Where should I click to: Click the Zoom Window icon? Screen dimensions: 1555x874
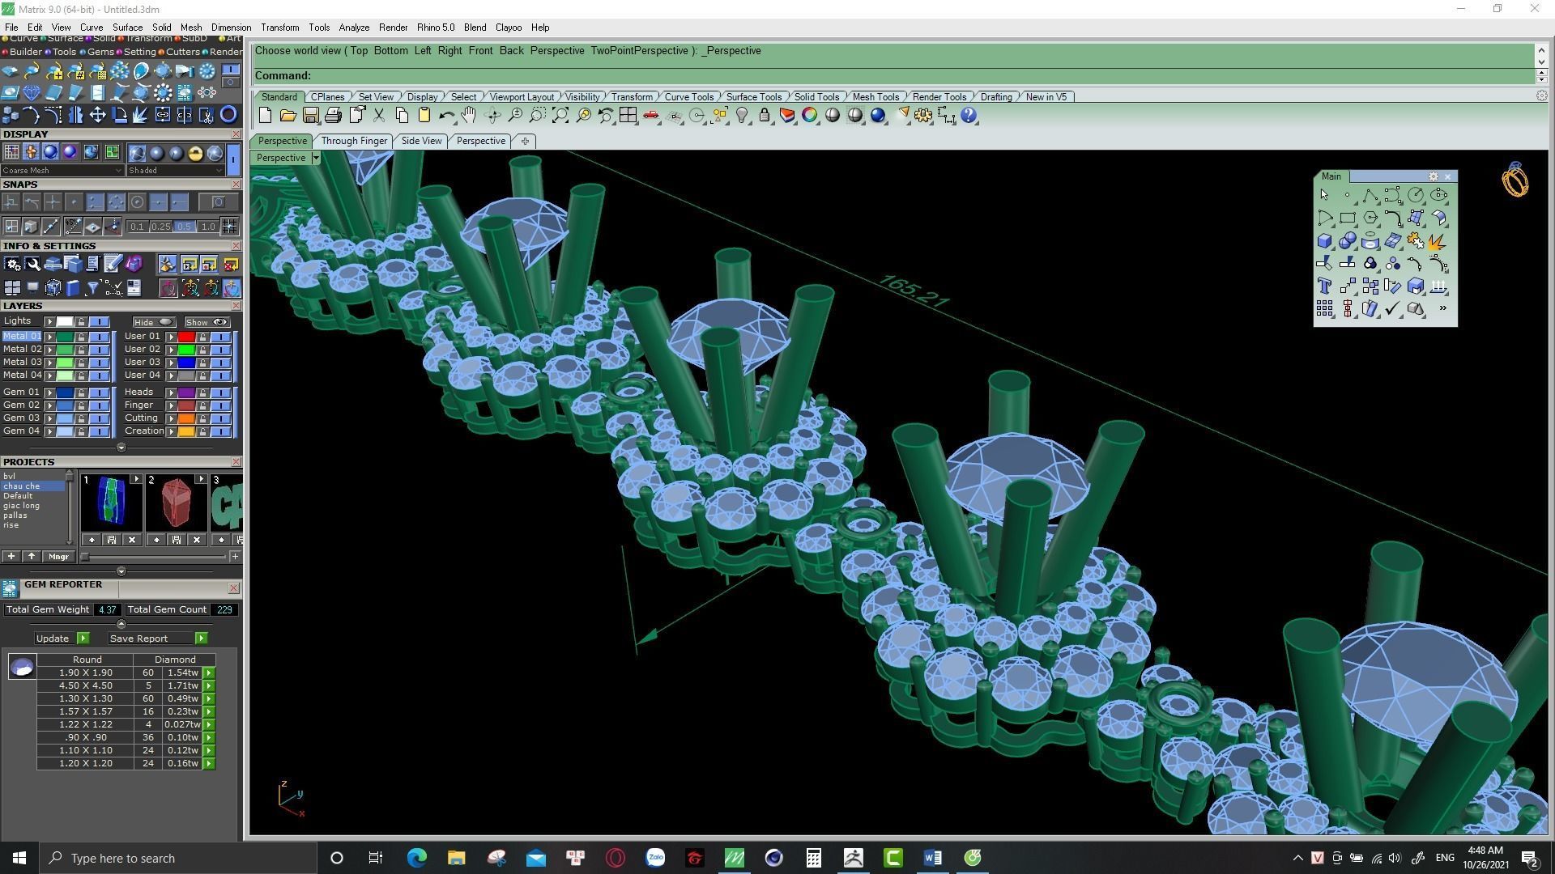537,116
